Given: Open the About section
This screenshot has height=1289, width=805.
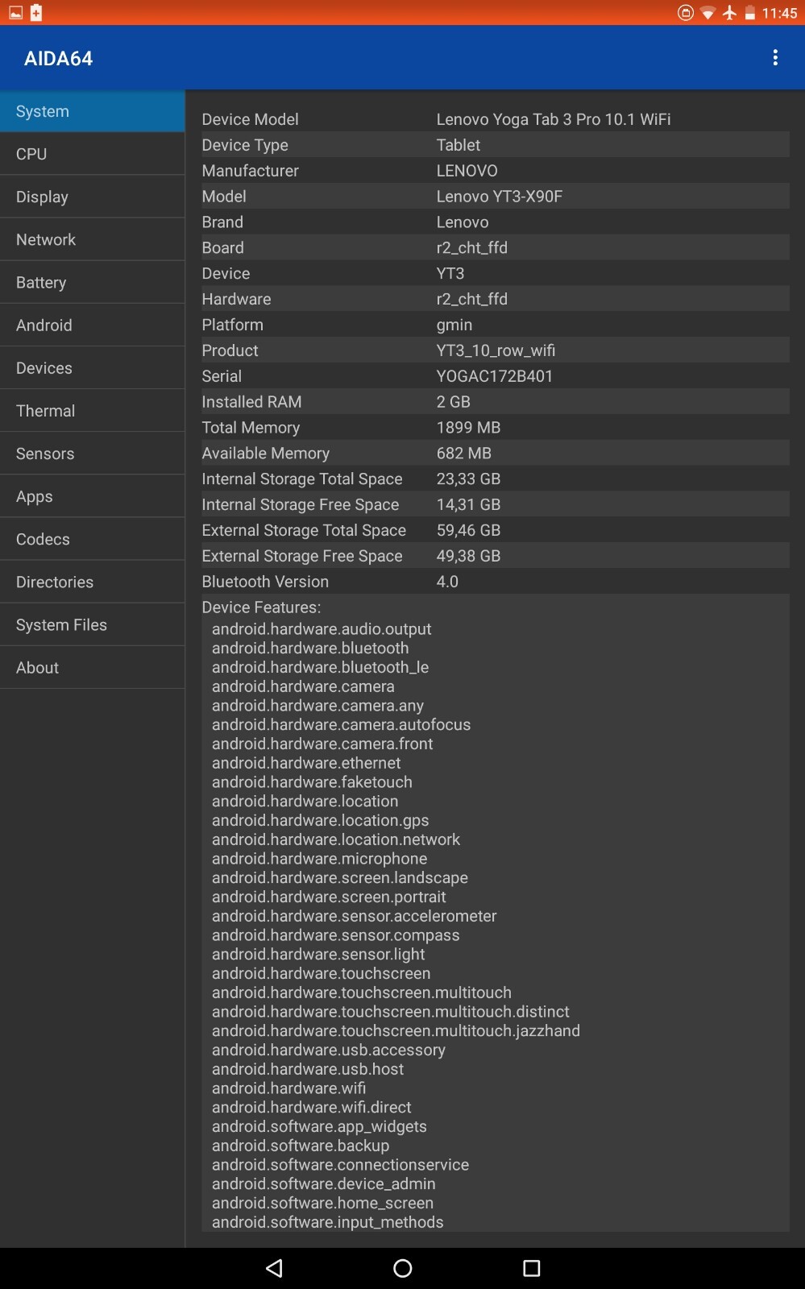Looking at the screenshot, I should click(93, 666).
